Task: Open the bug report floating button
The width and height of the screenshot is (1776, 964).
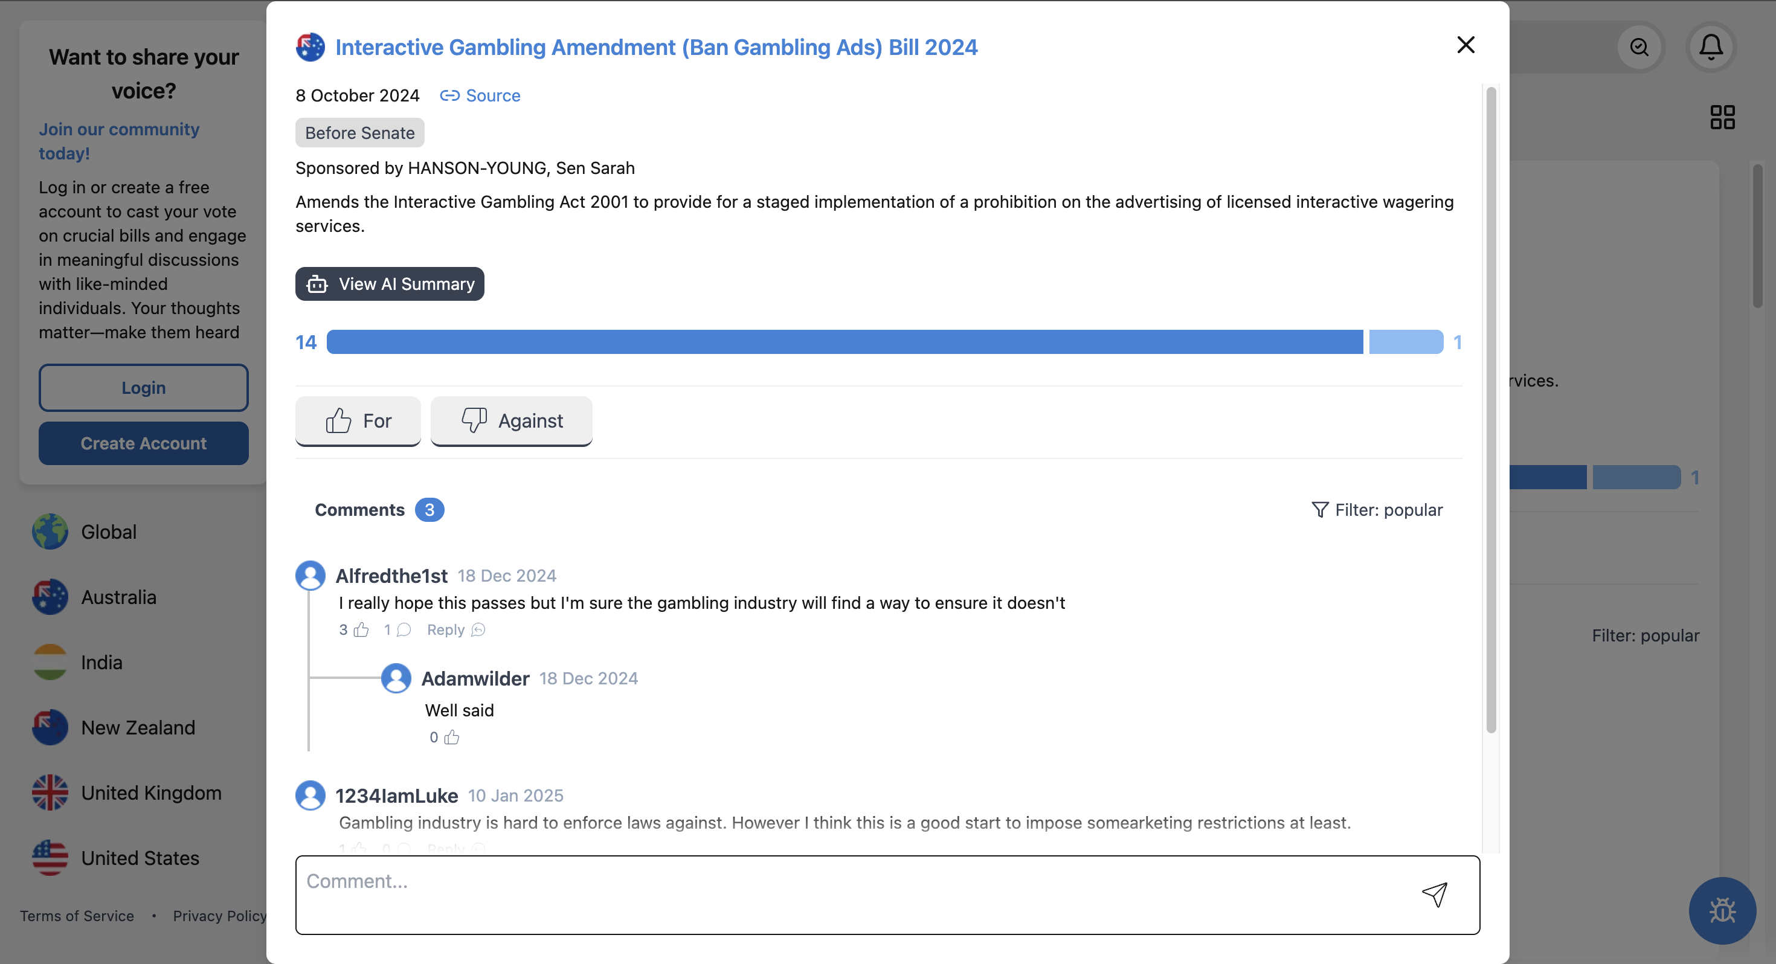Action: point(1722,910)
